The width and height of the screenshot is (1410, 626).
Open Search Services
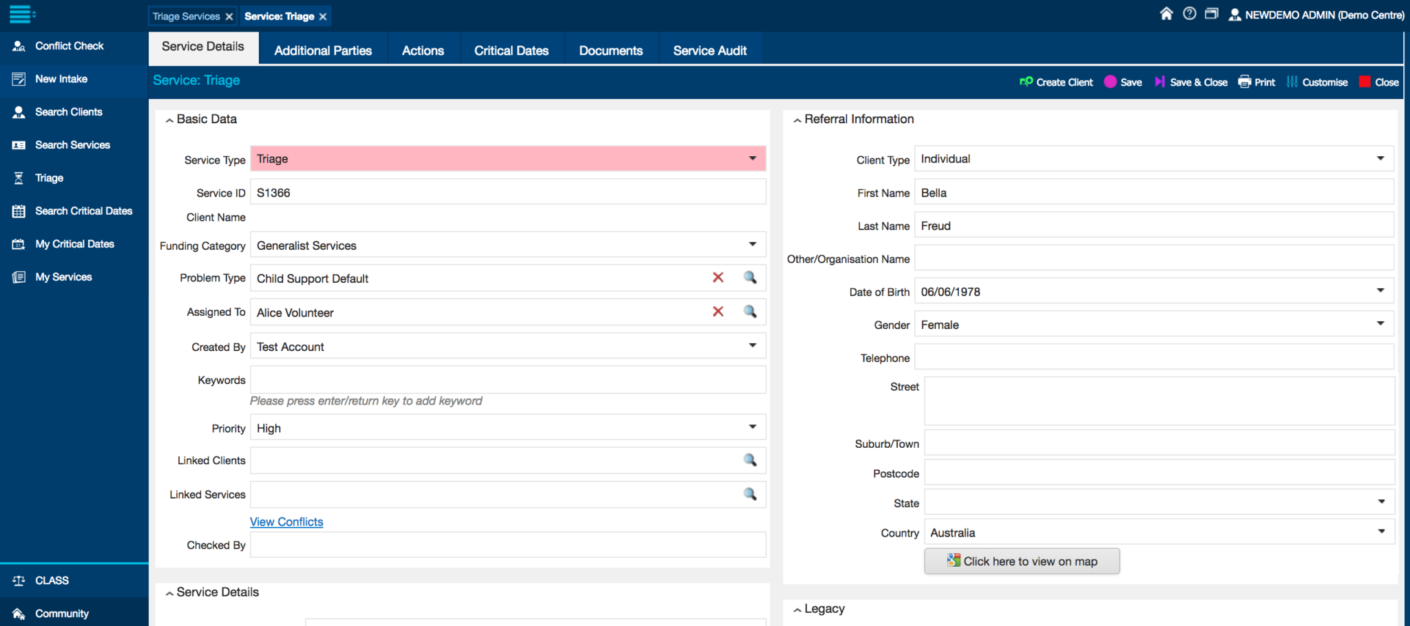pyautogui.click(x=72, y=144)
